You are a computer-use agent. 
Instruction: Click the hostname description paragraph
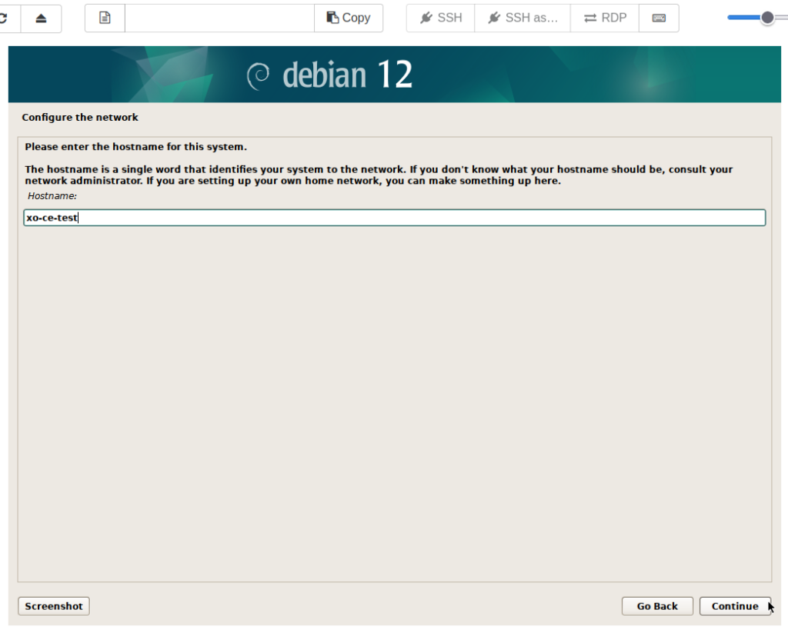pyautogui.click(x=379, y=175)
